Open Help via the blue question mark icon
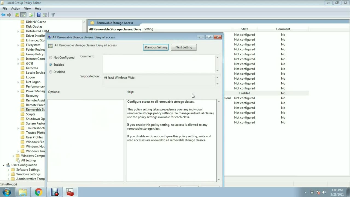350x197 pixels. pyautogui.click(x=39, y=15)
